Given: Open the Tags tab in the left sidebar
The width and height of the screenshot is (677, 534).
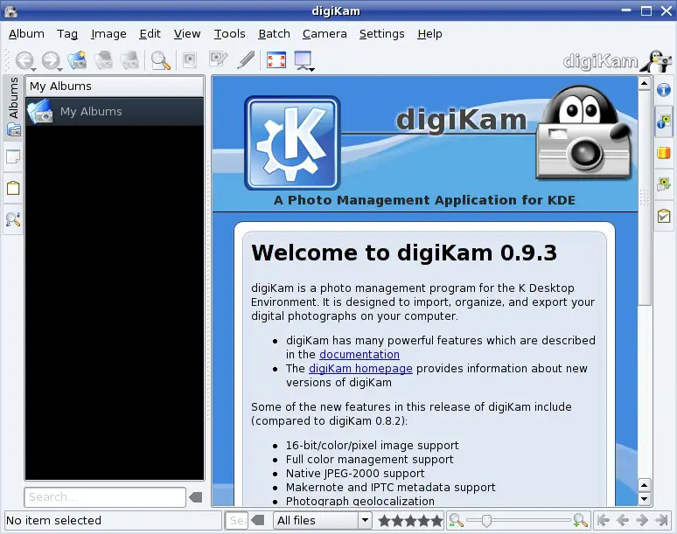Looking at the screenshot, I should pyautogui.click(x=13, y=188).
